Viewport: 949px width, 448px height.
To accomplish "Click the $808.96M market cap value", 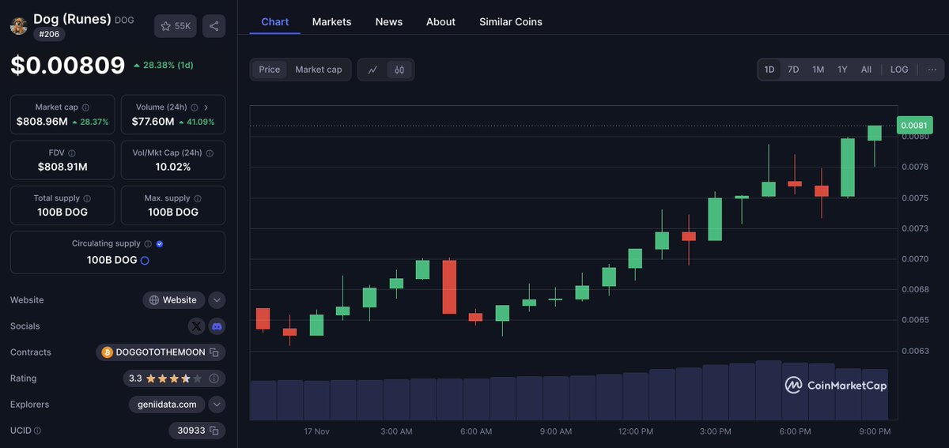I will (x=42, y=122).
